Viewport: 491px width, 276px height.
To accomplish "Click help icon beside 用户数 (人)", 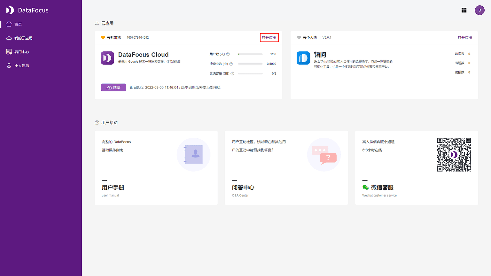I will [x=228, y=54].
